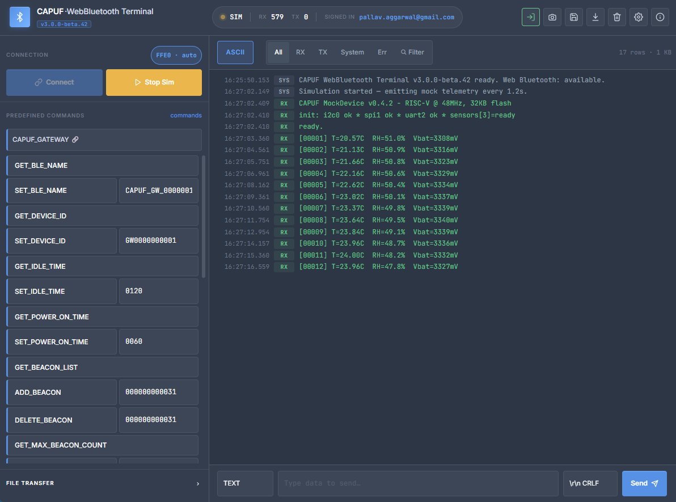The image size is (676, 502).
Task: Run the GET_IDLE_TIME command
Action: click(x=103, y=267)
